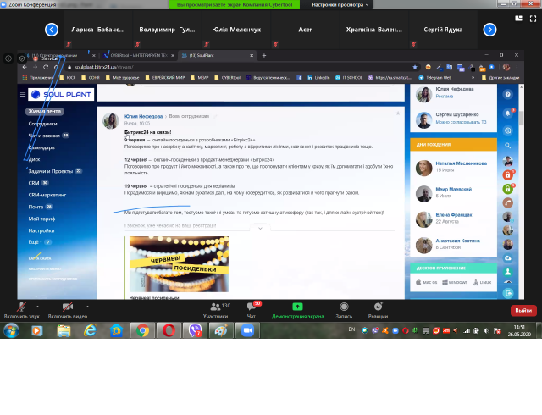Expand the collapsed post text chevron
The width and height of the screenshot is (542, 415).
(x=260, y=229)
